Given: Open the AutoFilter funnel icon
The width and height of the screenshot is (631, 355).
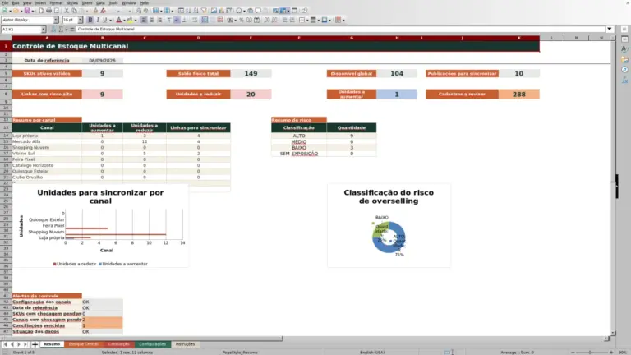Looking at the screenshot, I should click(x=204, y=11).
